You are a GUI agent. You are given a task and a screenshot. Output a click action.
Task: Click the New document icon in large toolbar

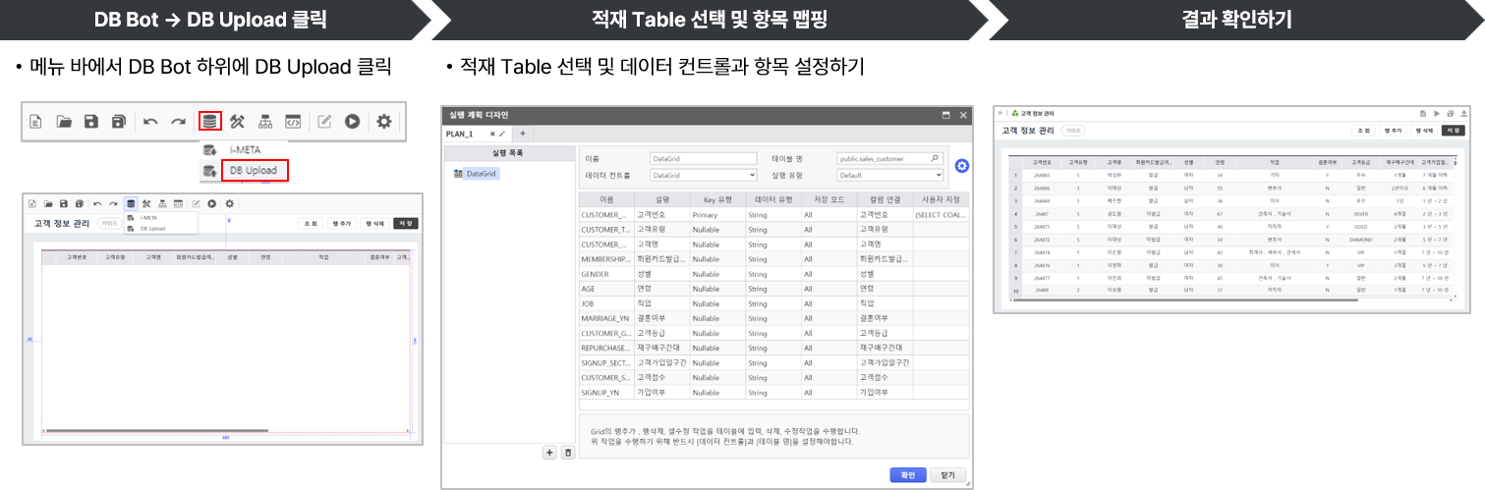(36, 122)
